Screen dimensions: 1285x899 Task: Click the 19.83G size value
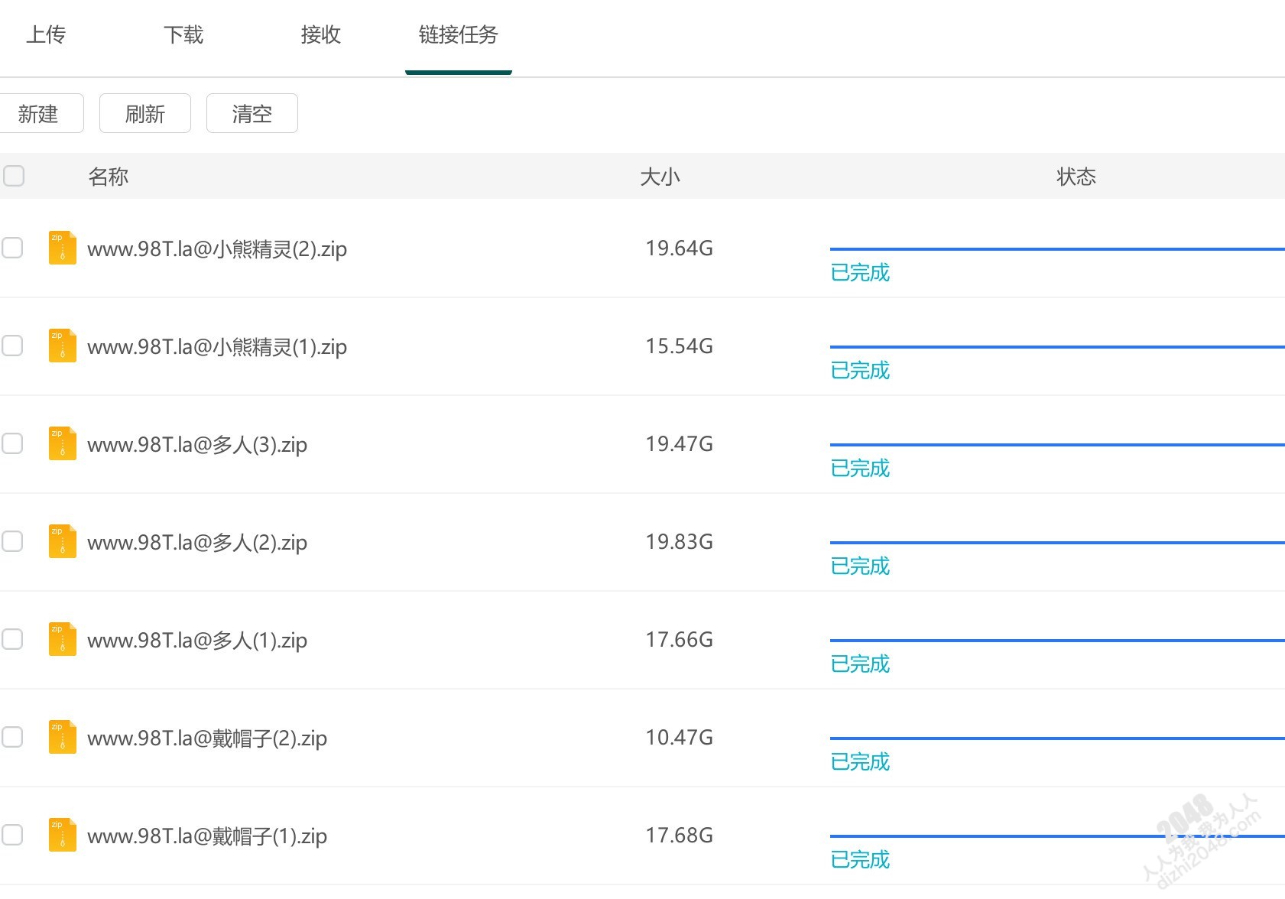click(x=679, y=542)
